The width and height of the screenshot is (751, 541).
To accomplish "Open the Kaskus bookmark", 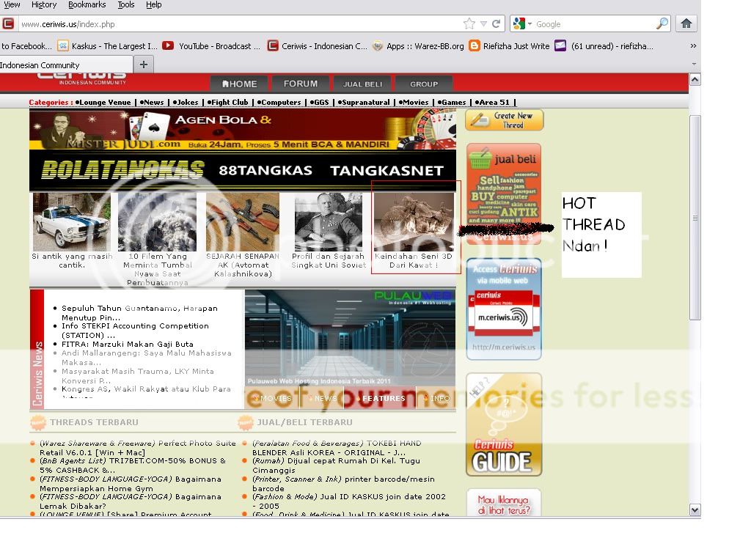I will click(107, 46).
